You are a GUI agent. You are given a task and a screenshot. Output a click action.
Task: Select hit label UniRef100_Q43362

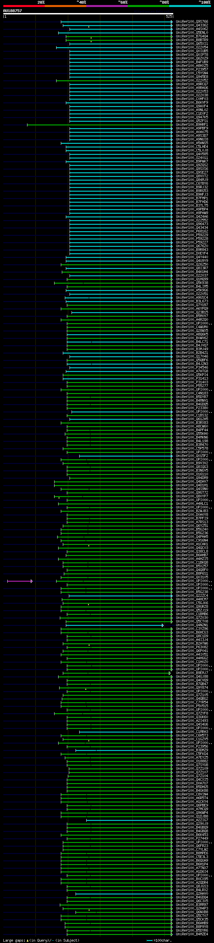point(192,25)
